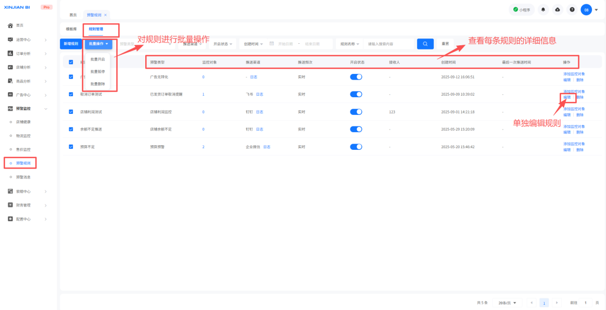Screen dimensions: 606x310
Task: Click the blue magnifier search button
Action: point(425,44)
